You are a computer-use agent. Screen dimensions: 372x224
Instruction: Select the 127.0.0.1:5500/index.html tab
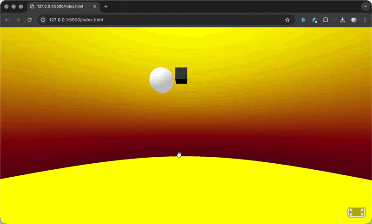coord(63,6)
